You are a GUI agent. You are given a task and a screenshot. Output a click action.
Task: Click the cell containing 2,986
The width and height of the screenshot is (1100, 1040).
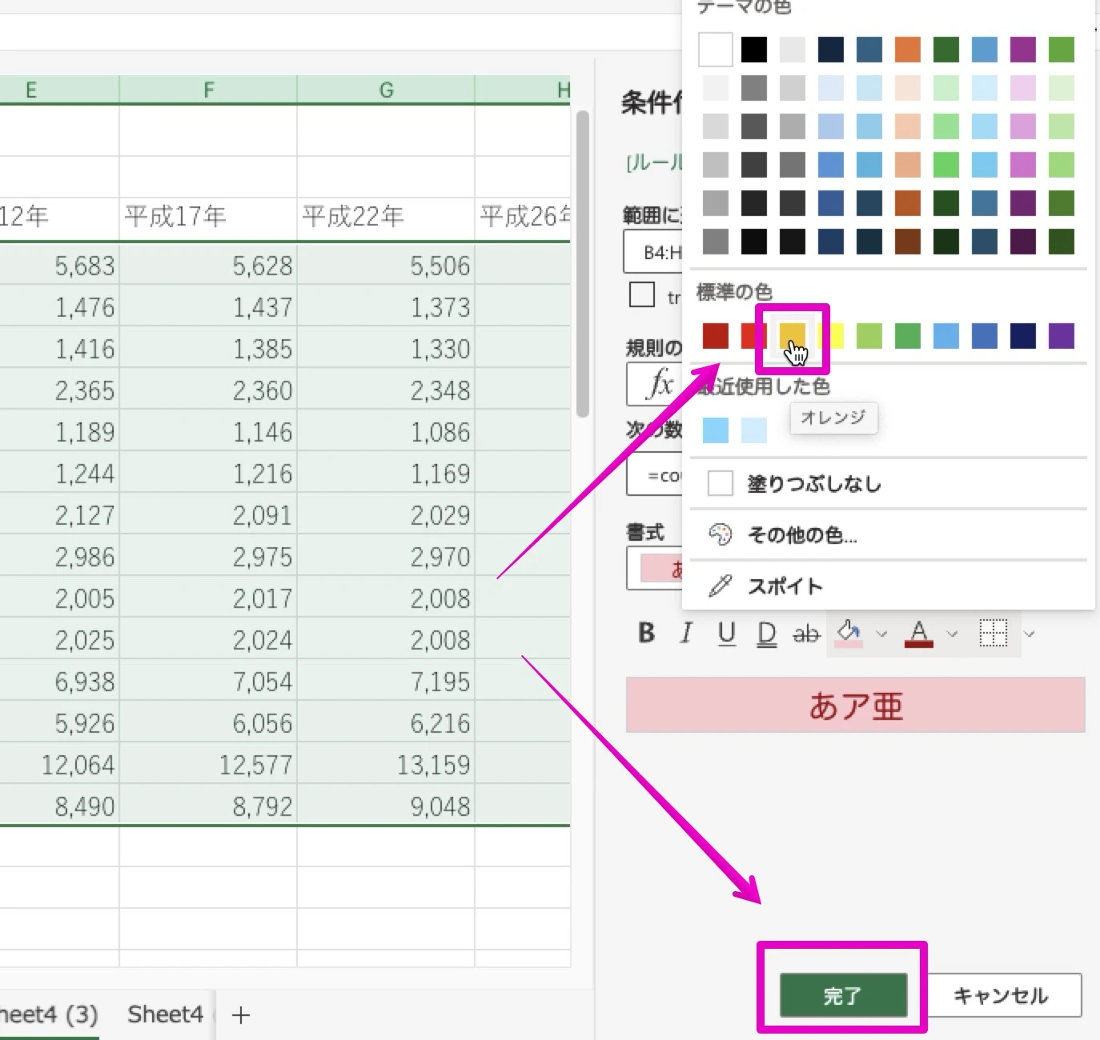(59, 556)
